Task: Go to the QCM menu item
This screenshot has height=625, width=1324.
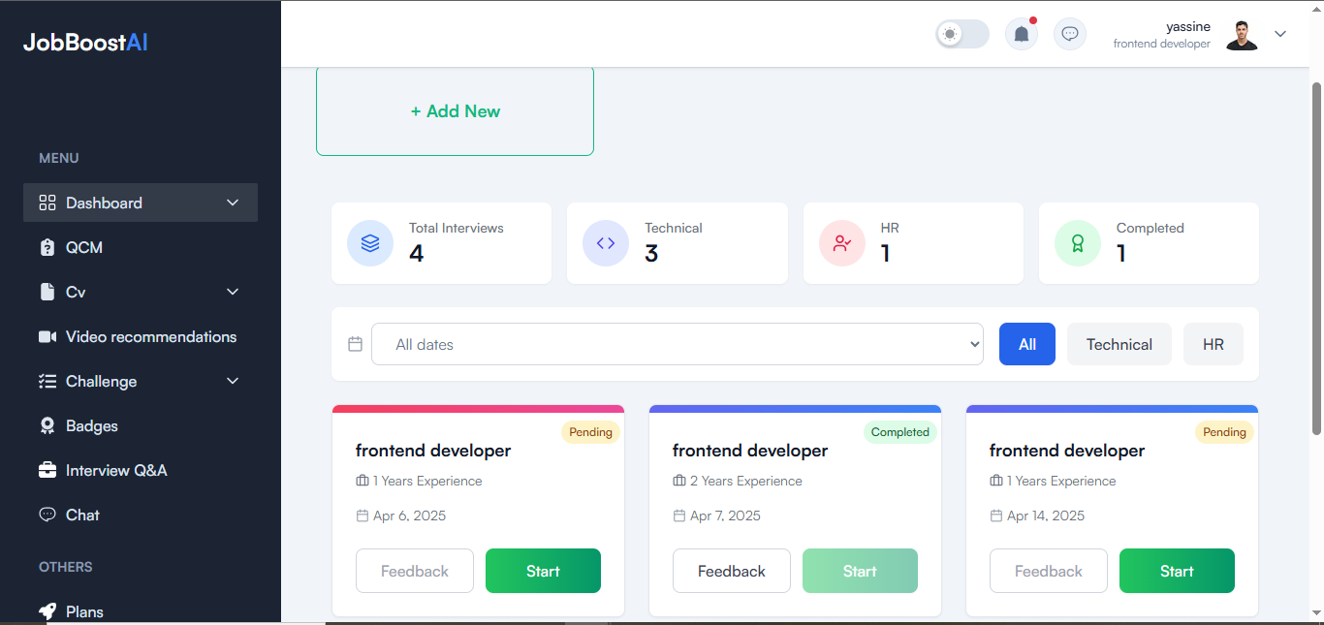Action: point(141,247)
